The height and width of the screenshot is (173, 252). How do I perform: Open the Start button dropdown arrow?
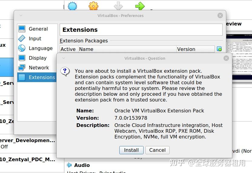click(x=151, y=10)
